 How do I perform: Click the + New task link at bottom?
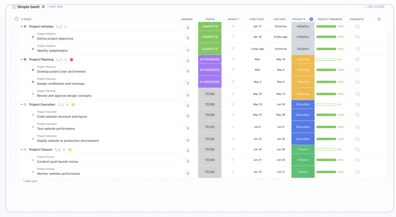30,181
